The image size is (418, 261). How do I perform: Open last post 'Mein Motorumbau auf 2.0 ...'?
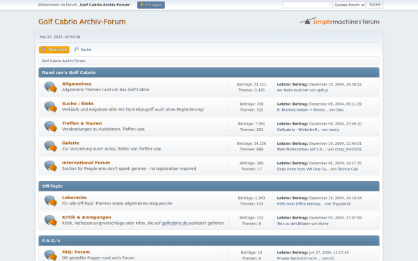coord(302,150)
